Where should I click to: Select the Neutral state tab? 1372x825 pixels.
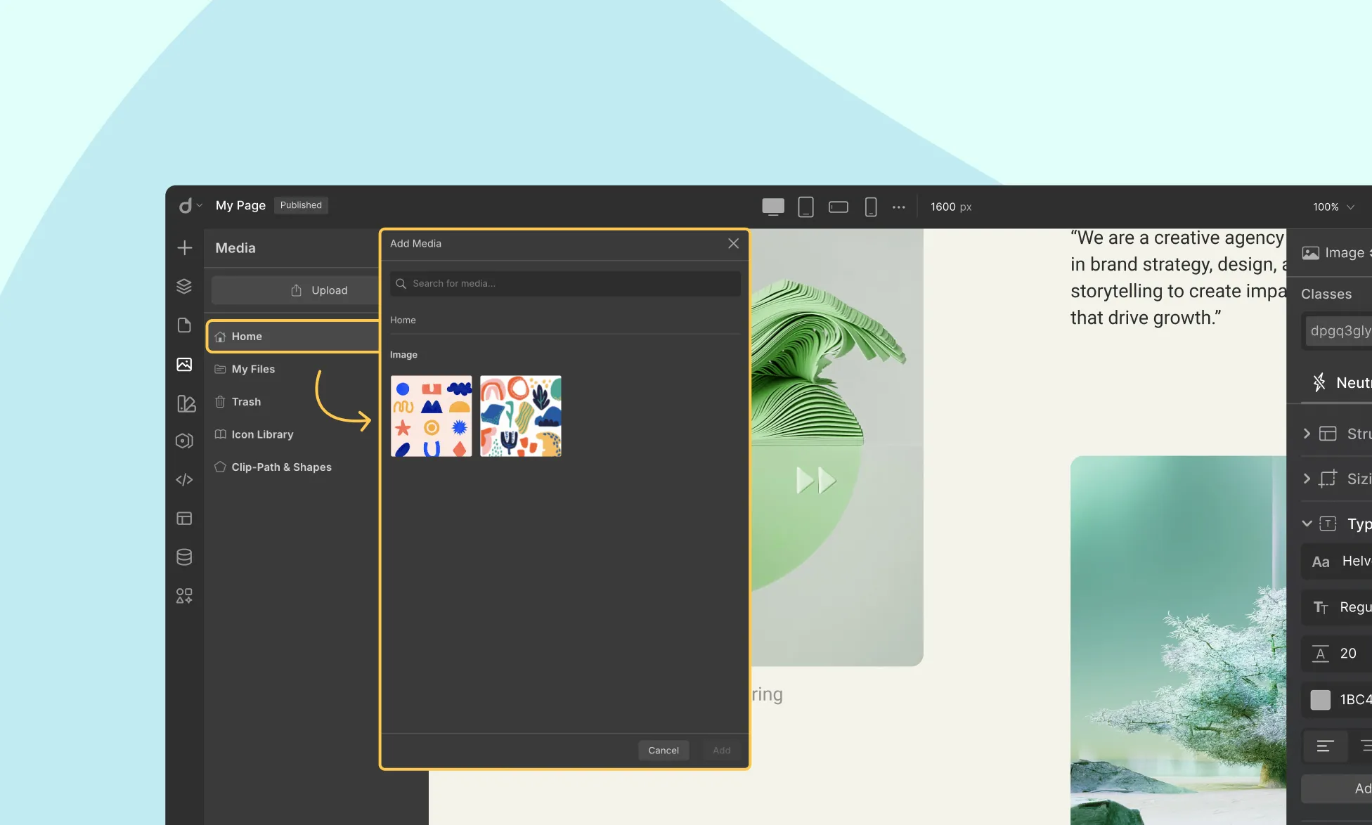coord(1341,382)
